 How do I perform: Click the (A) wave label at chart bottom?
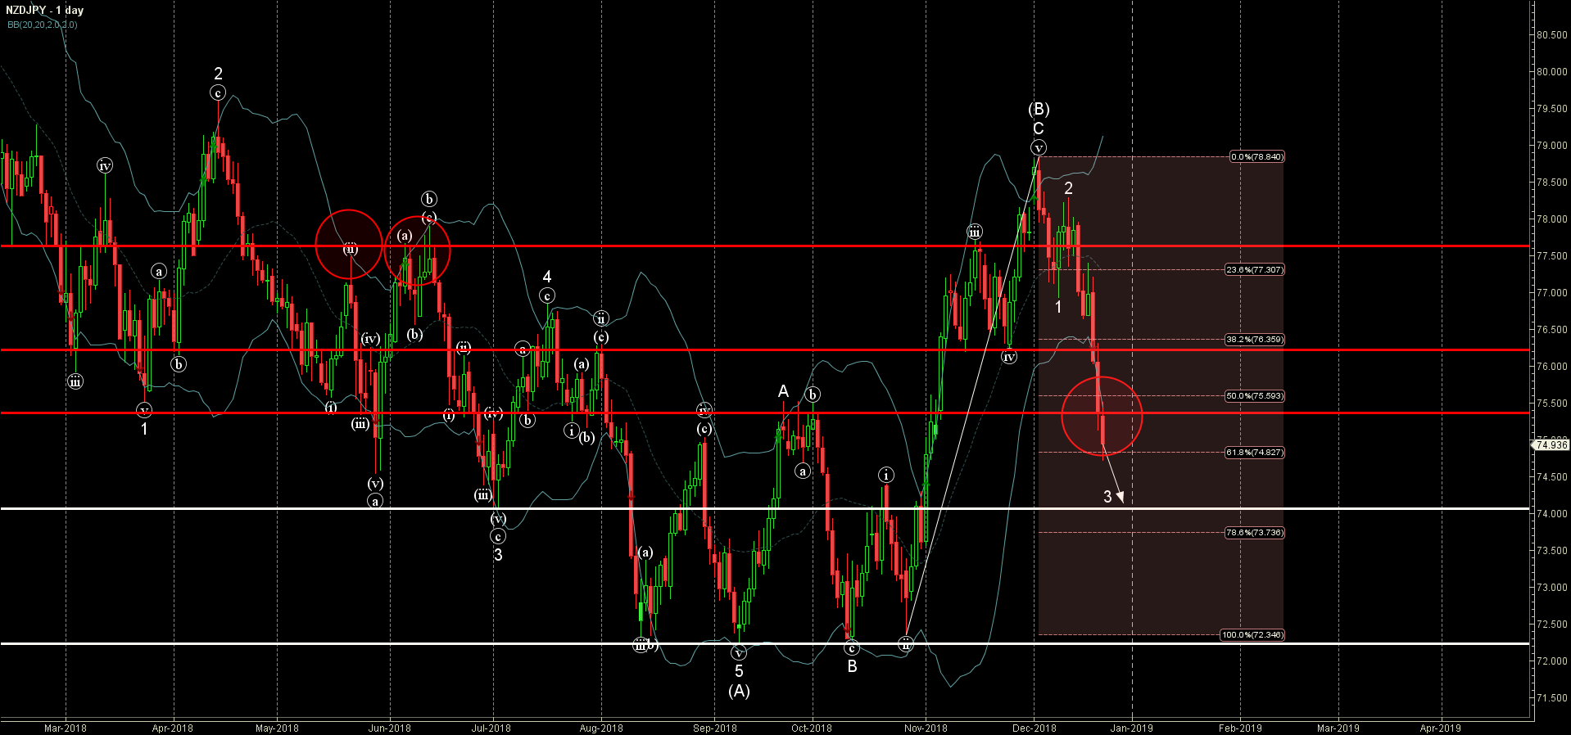(x=739, y=691)
